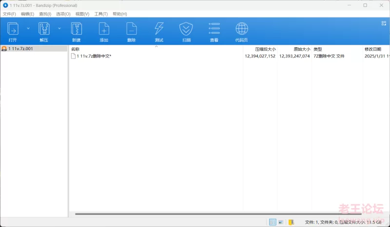Click the yellow archive info icon in status bar

click(x=291, y=222)
